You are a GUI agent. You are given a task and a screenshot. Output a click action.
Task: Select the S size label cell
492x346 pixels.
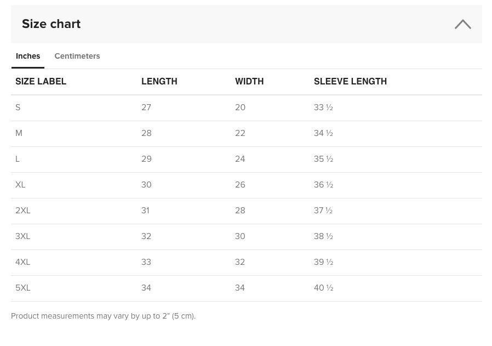[x=18, y=107]
